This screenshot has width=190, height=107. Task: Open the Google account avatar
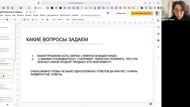point(157,13)
